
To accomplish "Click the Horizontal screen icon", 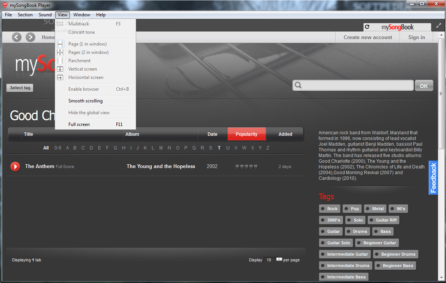I will (x=60, y=77).
